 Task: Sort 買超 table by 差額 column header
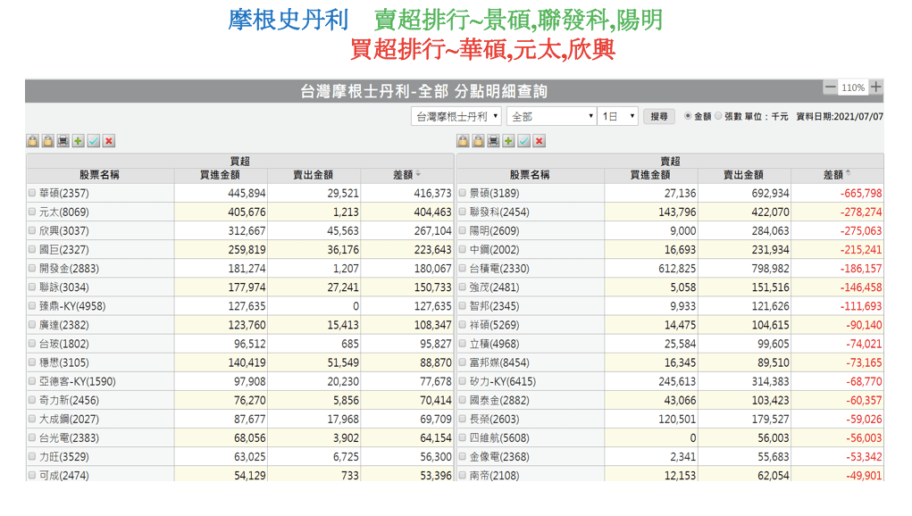402,175
